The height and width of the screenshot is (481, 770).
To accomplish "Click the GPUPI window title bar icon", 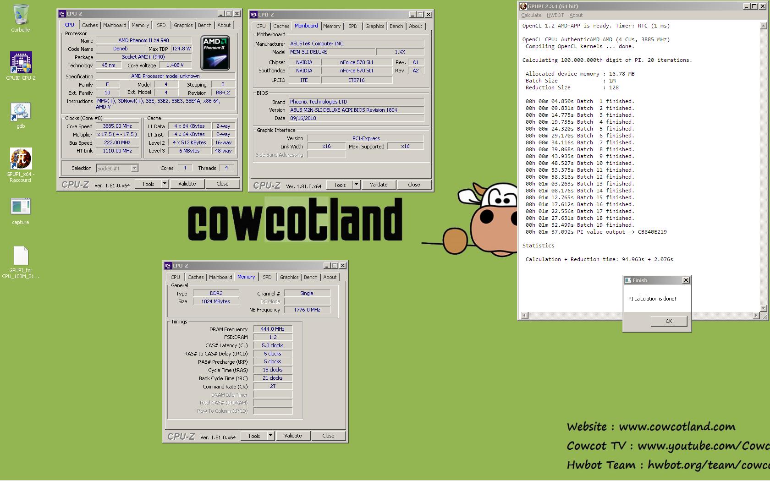I will tap(523, 6).
